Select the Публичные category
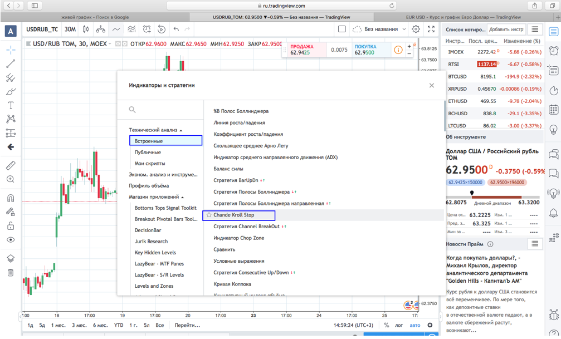Image resolution: width=561 pixels, height=339 pixels. 148,153
